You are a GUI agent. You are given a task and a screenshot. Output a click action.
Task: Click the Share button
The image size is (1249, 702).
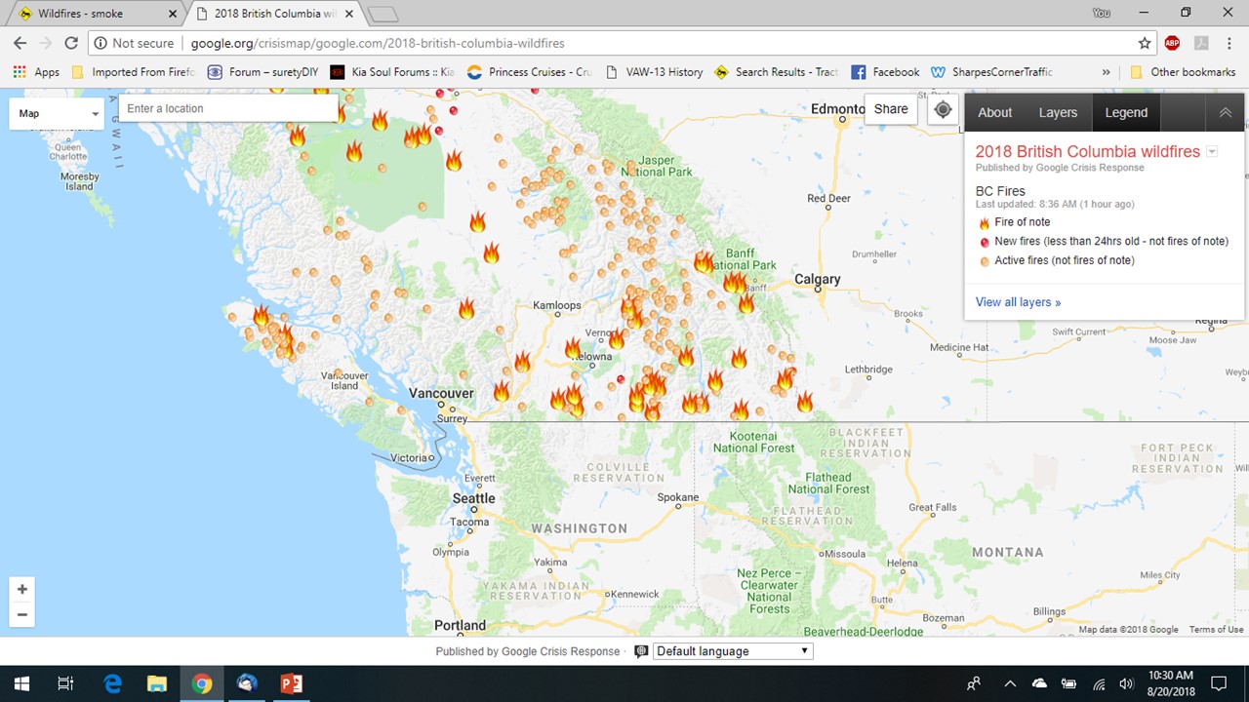click(891, 109)
